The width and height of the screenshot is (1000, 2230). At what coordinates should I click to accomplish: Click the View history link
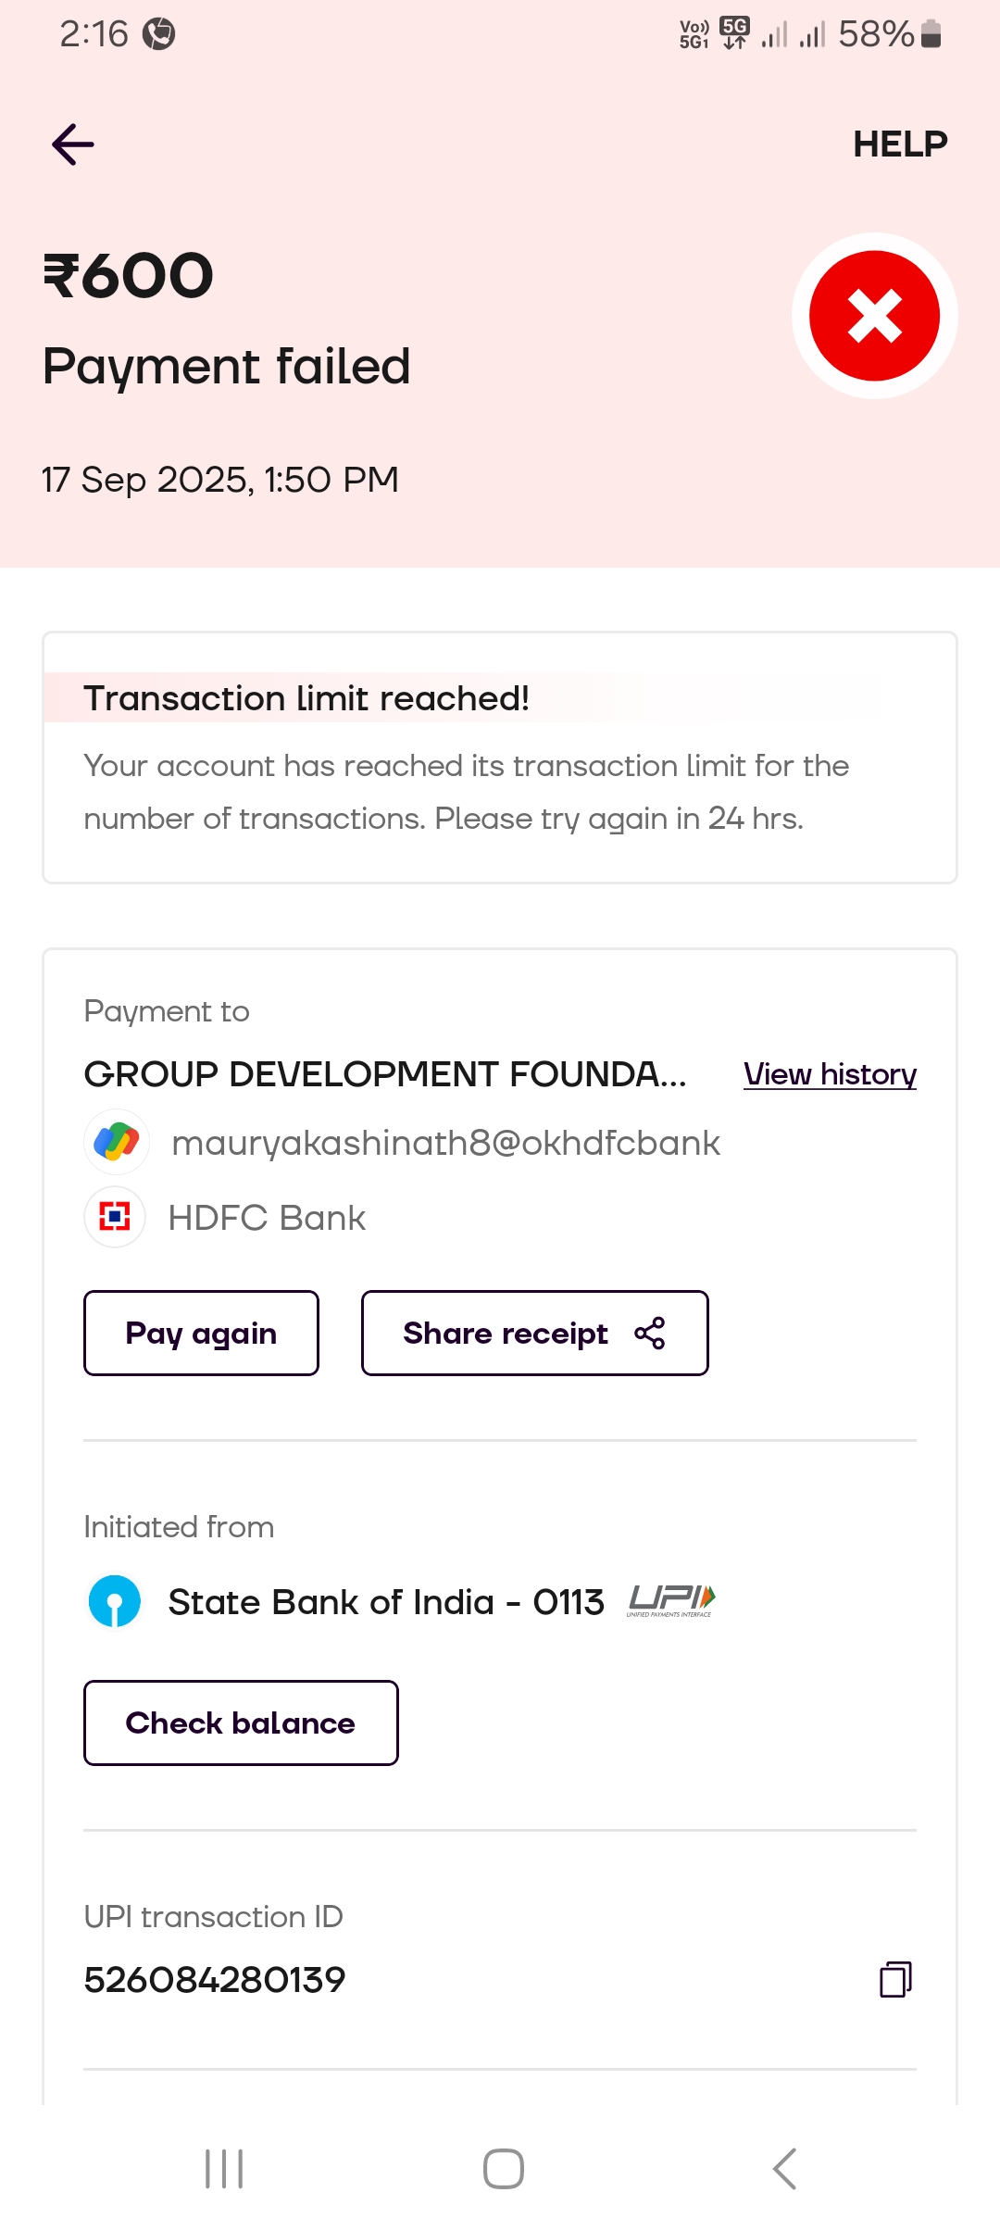[830, 1074]
